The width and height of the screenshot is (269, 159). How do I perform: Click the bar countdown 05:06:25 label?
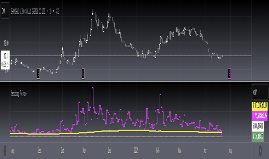(5, 65)
